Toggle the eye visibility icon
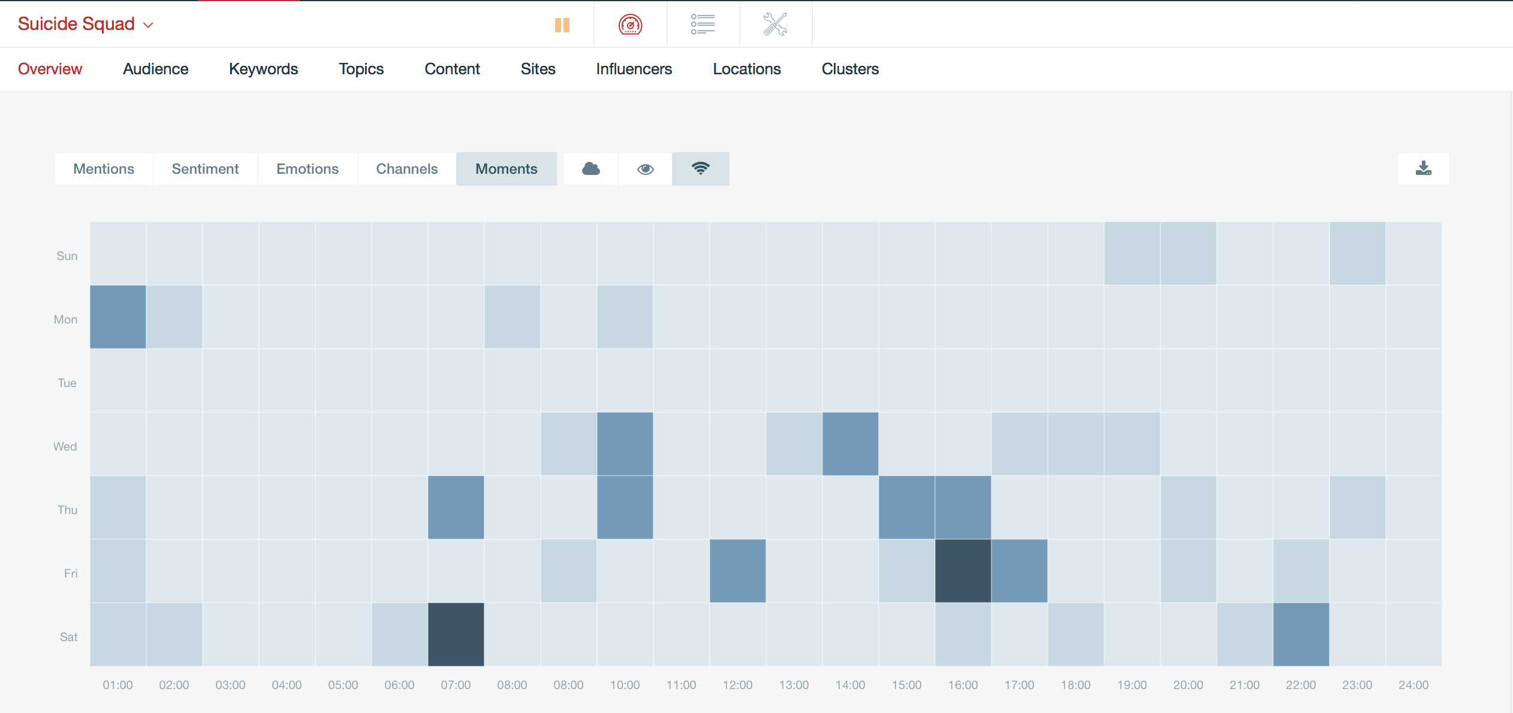 [645, 169]
